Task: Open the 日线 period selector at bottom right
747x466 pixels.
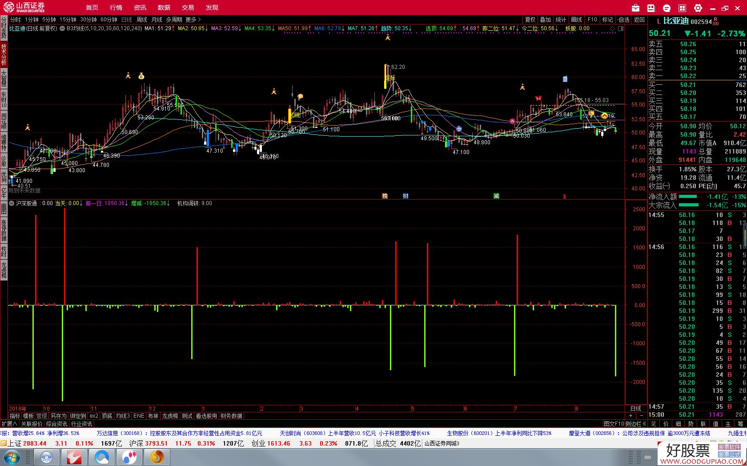Action: pyautogui.click(x=636, y=408)
